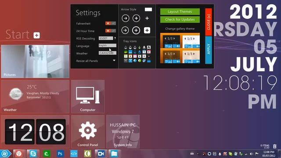Viewport: 281px width, 158px height.
Task: Select the white square plus arrow style
Action: pyautogui.click(x=147, y=30)
